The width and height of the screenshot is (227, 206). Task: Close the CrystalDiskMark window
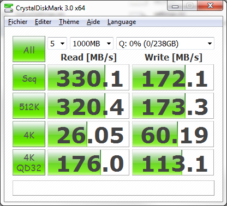click(x=210, y=6)
